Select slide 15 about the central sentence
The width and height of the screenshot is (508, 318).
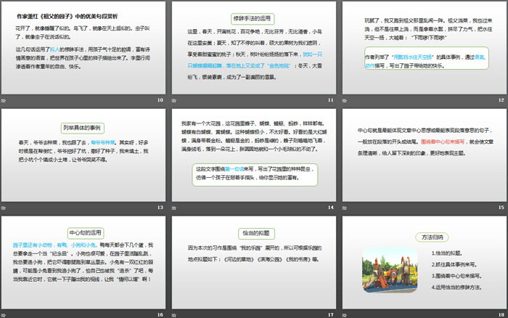pos(425,154)
